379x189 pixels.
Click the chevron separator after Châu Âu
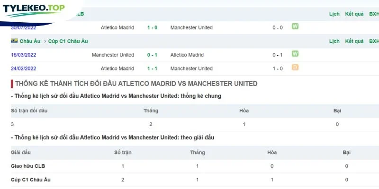tap(45, 41)
